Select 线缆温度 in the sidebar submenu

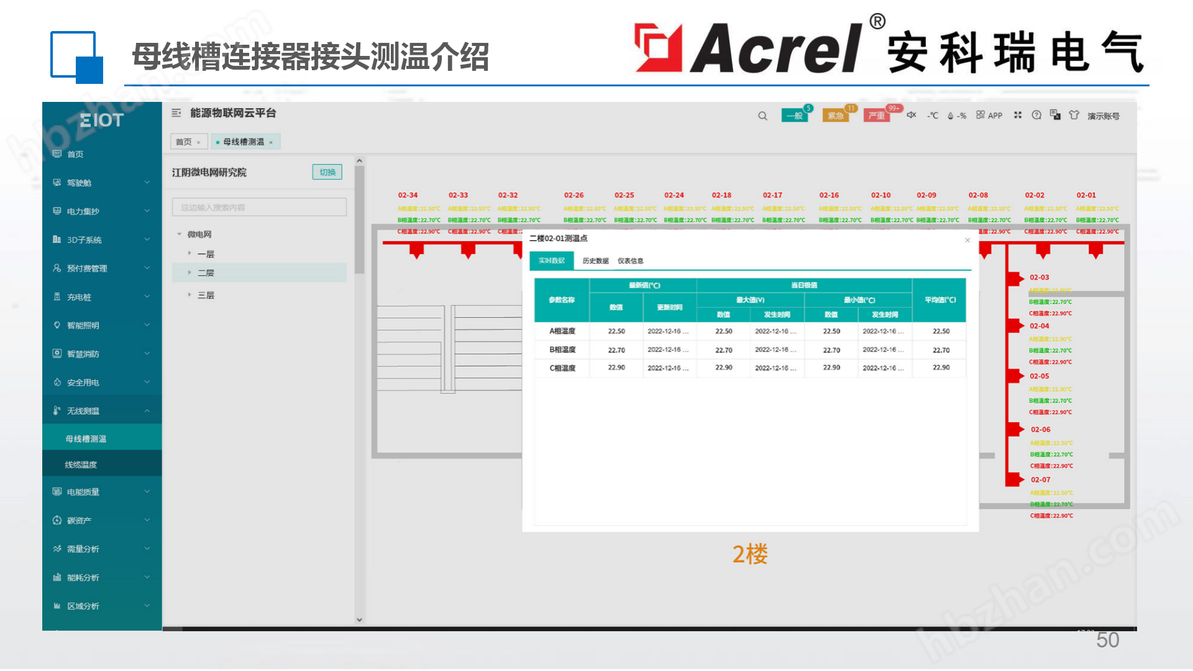(x=81, y=465)
